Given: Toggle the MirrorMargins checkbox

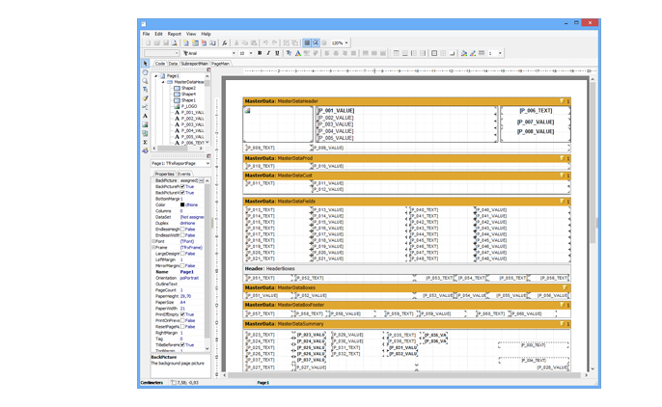Looking at the screenshot, I should pos(182,265).
